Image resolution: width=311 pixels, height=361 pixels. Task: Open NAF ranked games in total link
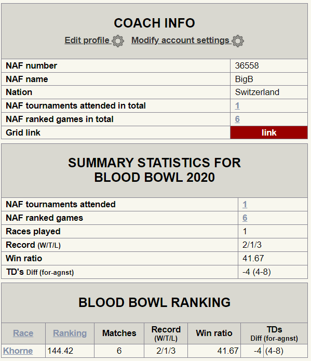(237, 119)
